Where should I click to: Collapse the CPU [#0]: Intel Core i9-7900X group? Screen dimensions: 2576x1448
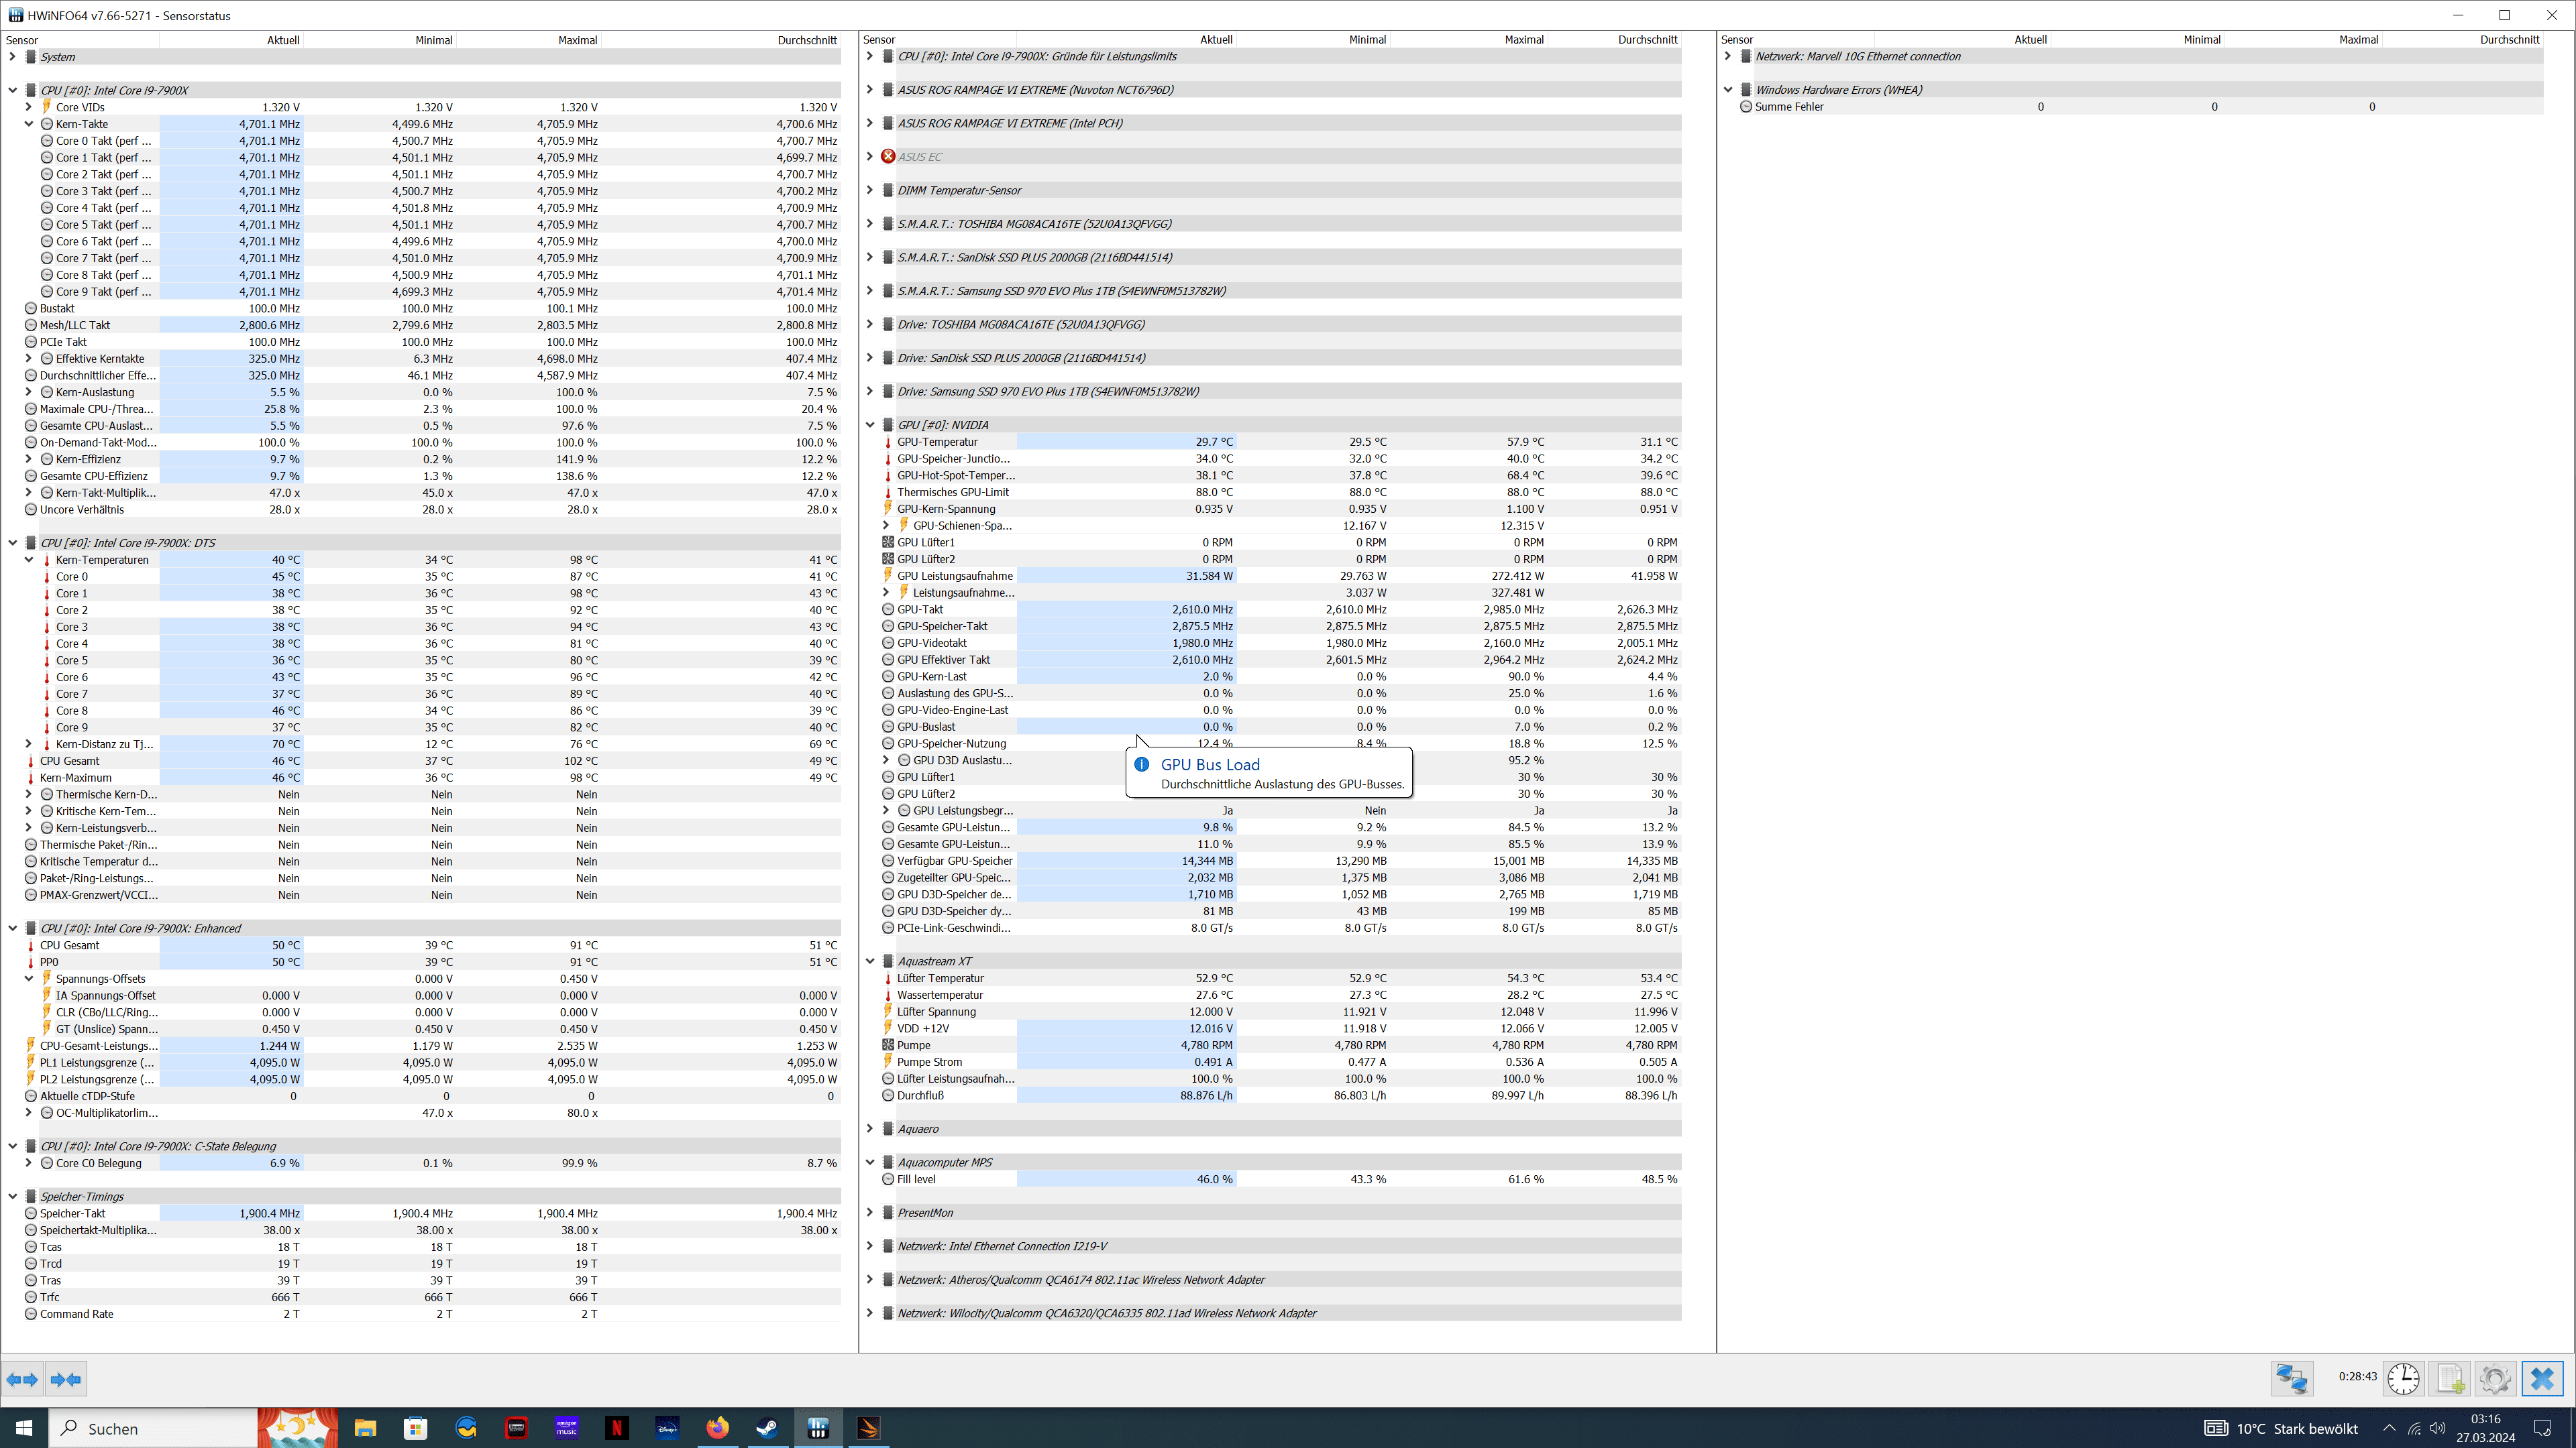(x=13, y=90)
